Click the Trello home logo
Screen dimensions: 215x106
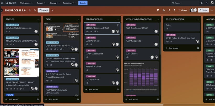pyautogui.click(x=11, y=3)
